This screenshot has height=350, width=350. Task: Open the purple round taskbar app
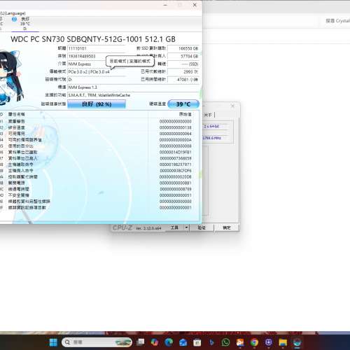pos(269,342)
